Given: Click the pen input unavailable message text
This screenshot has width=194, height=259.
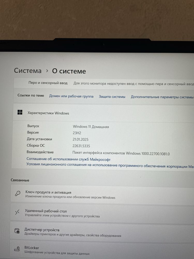Looking at the screenshot, I should [134, 84].
